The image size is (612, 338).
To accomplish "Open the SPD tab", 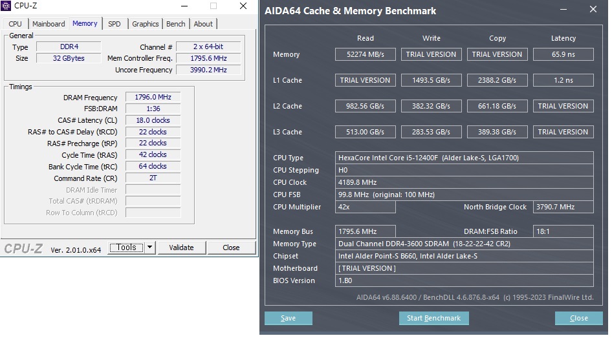I will pos(115,24).
